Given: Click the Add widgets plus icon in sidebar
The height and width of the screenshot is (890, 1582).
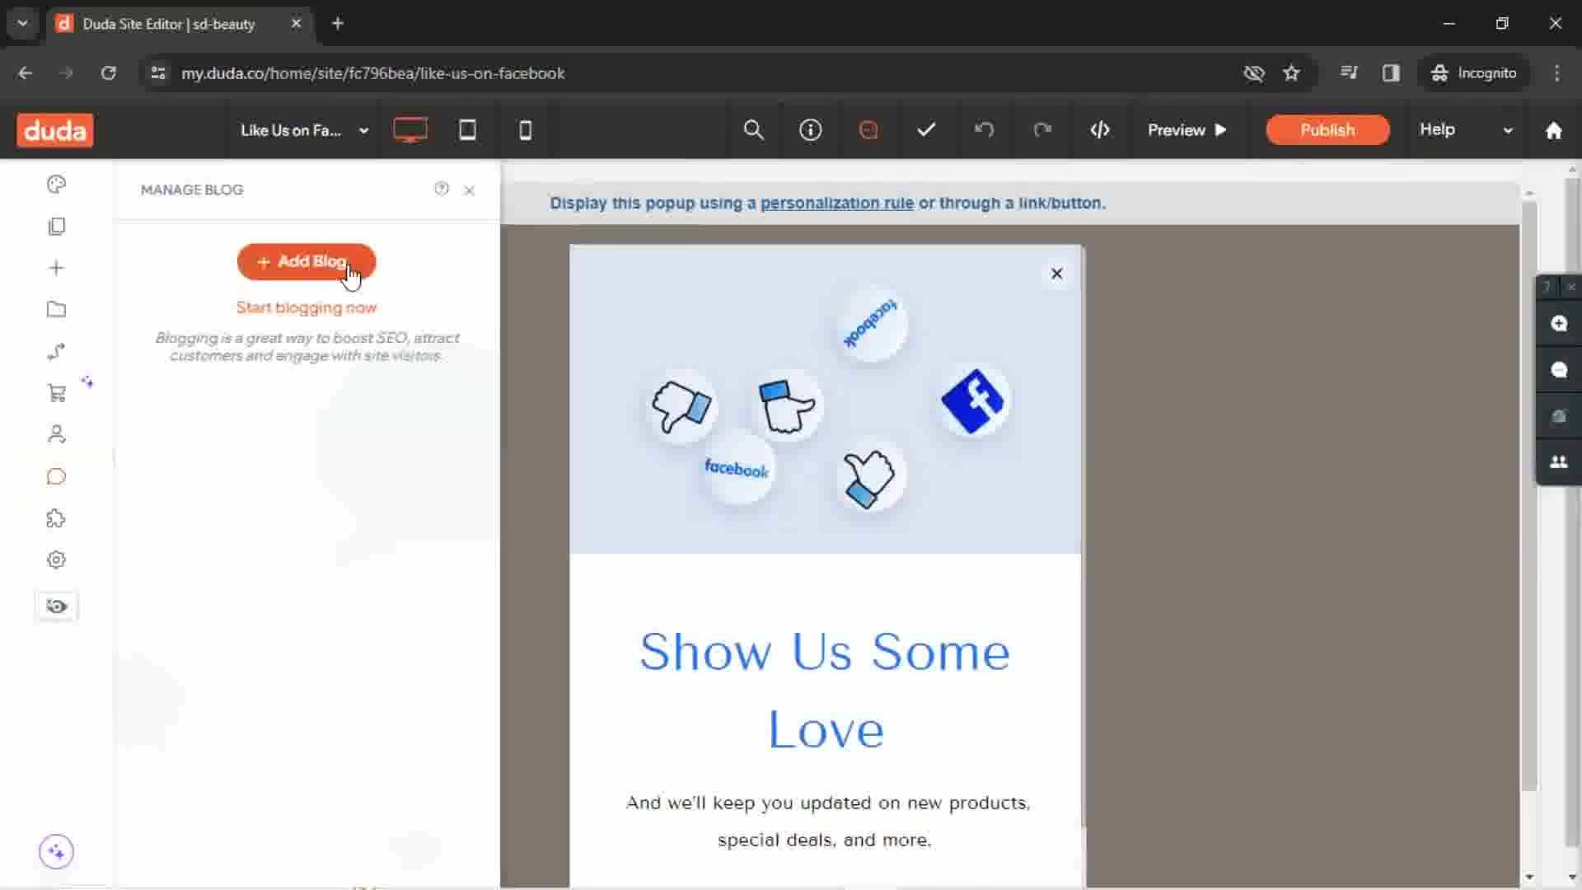Looking at the screenshot, I should tap(56, 268).
